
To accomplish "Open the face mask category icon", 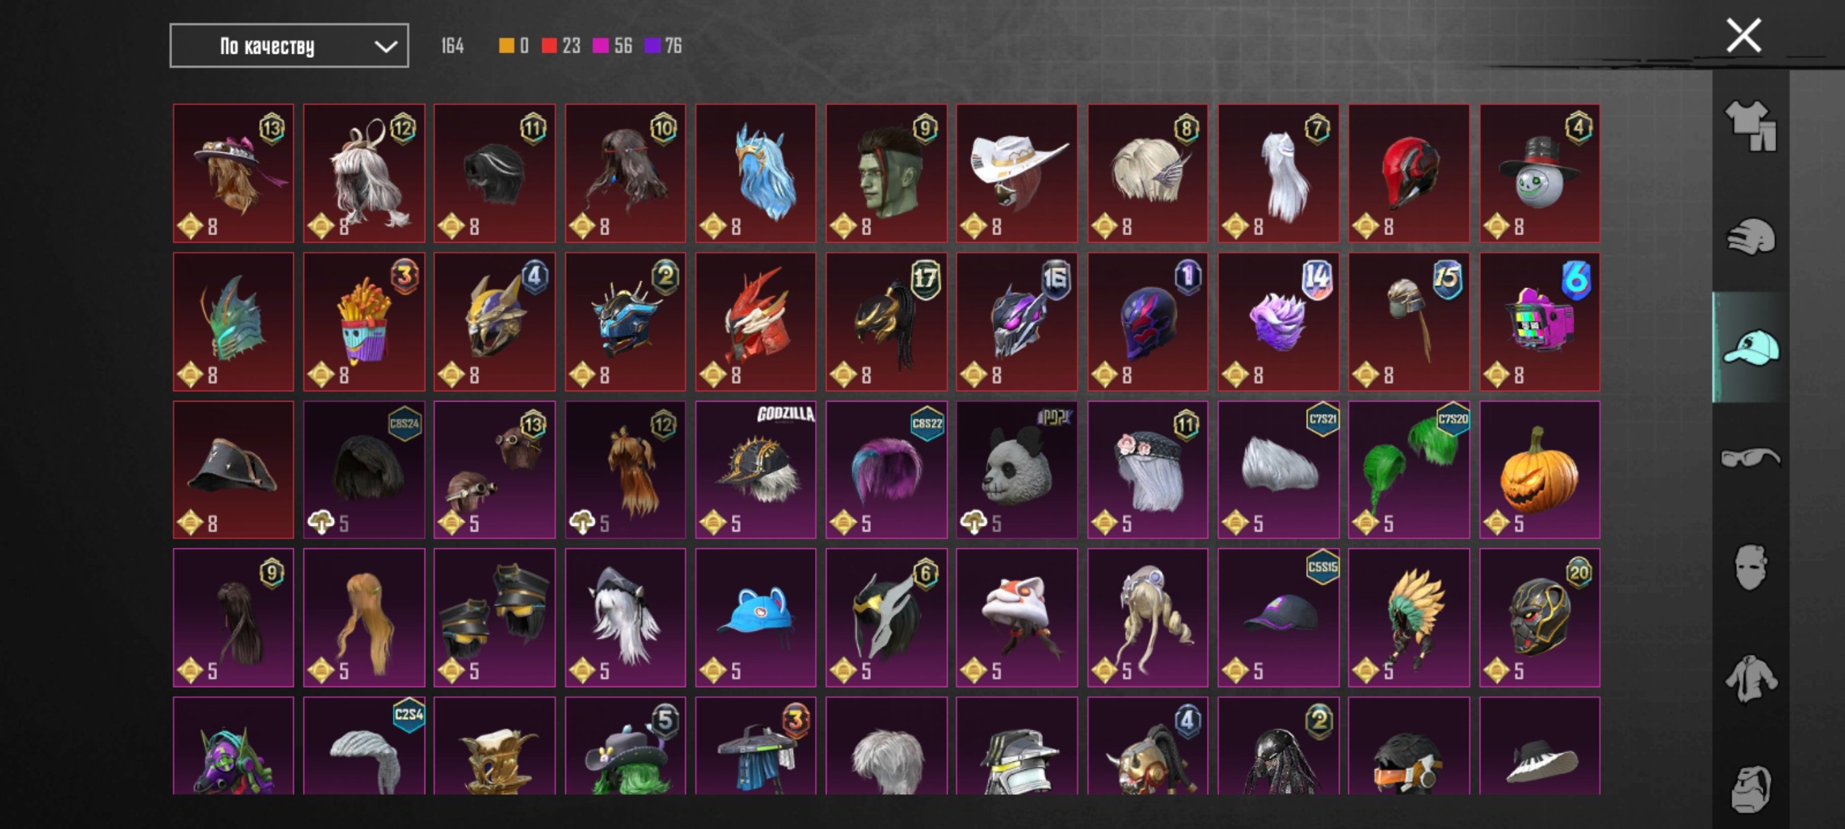I will [1750, 567].
